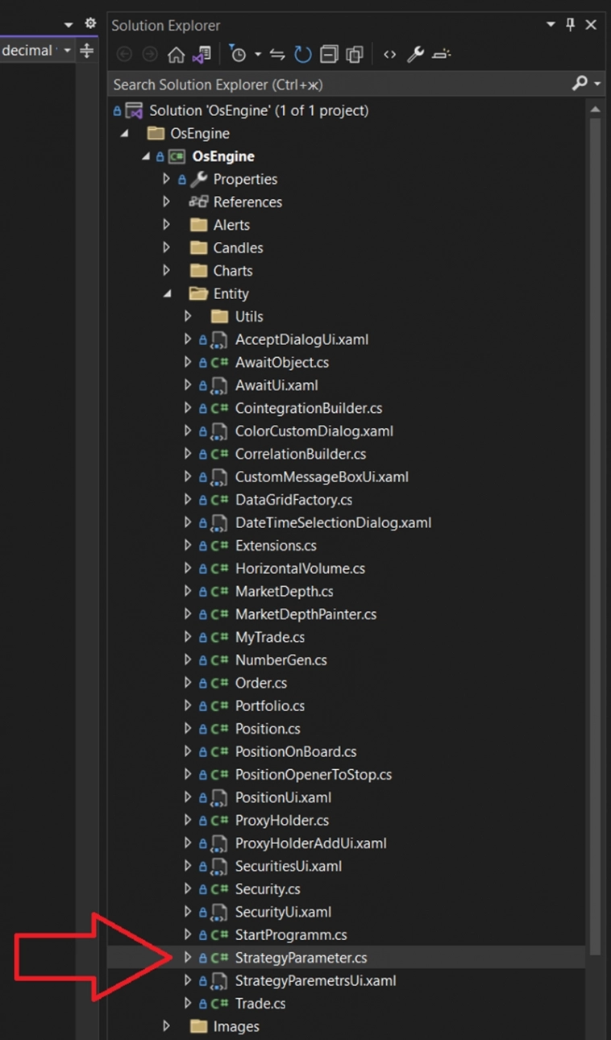Collapse the Entity folder
This screenshot has height=1040, width=611.
pyautogui.click(x=167, y=294)
